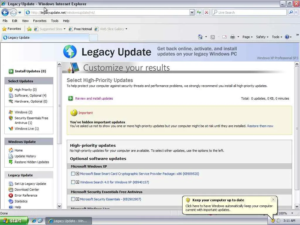Click the green Review and install arrow icon
Screen dimensions: 300x225
coord(71,98)
